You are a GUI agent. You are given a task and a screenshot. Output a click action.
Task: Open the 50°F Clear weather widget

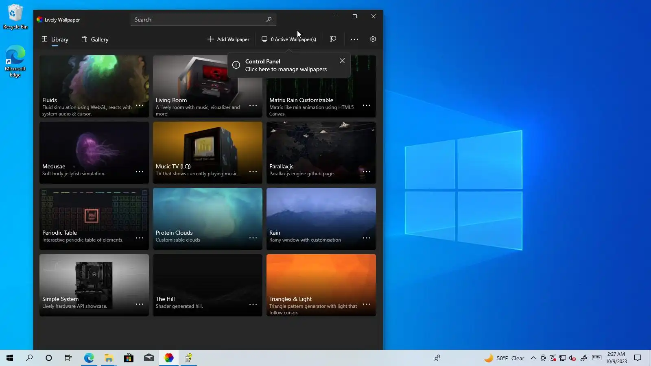tap(504, 358)
